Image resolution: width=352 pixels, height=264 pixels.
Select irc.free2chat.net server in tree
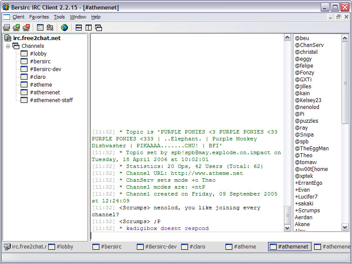click(x=37, y=38)
